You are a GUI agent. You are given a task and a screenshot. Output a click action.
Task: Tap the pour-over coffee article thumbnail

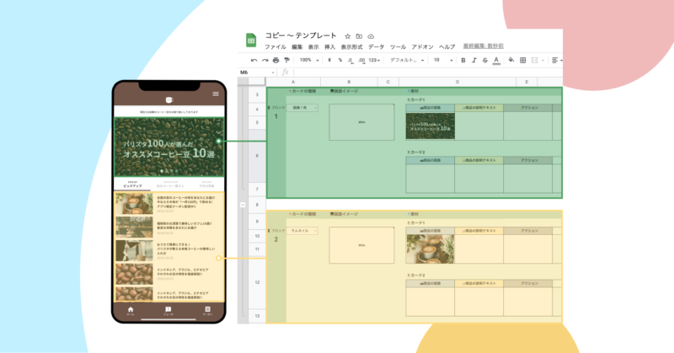[134, 250]
